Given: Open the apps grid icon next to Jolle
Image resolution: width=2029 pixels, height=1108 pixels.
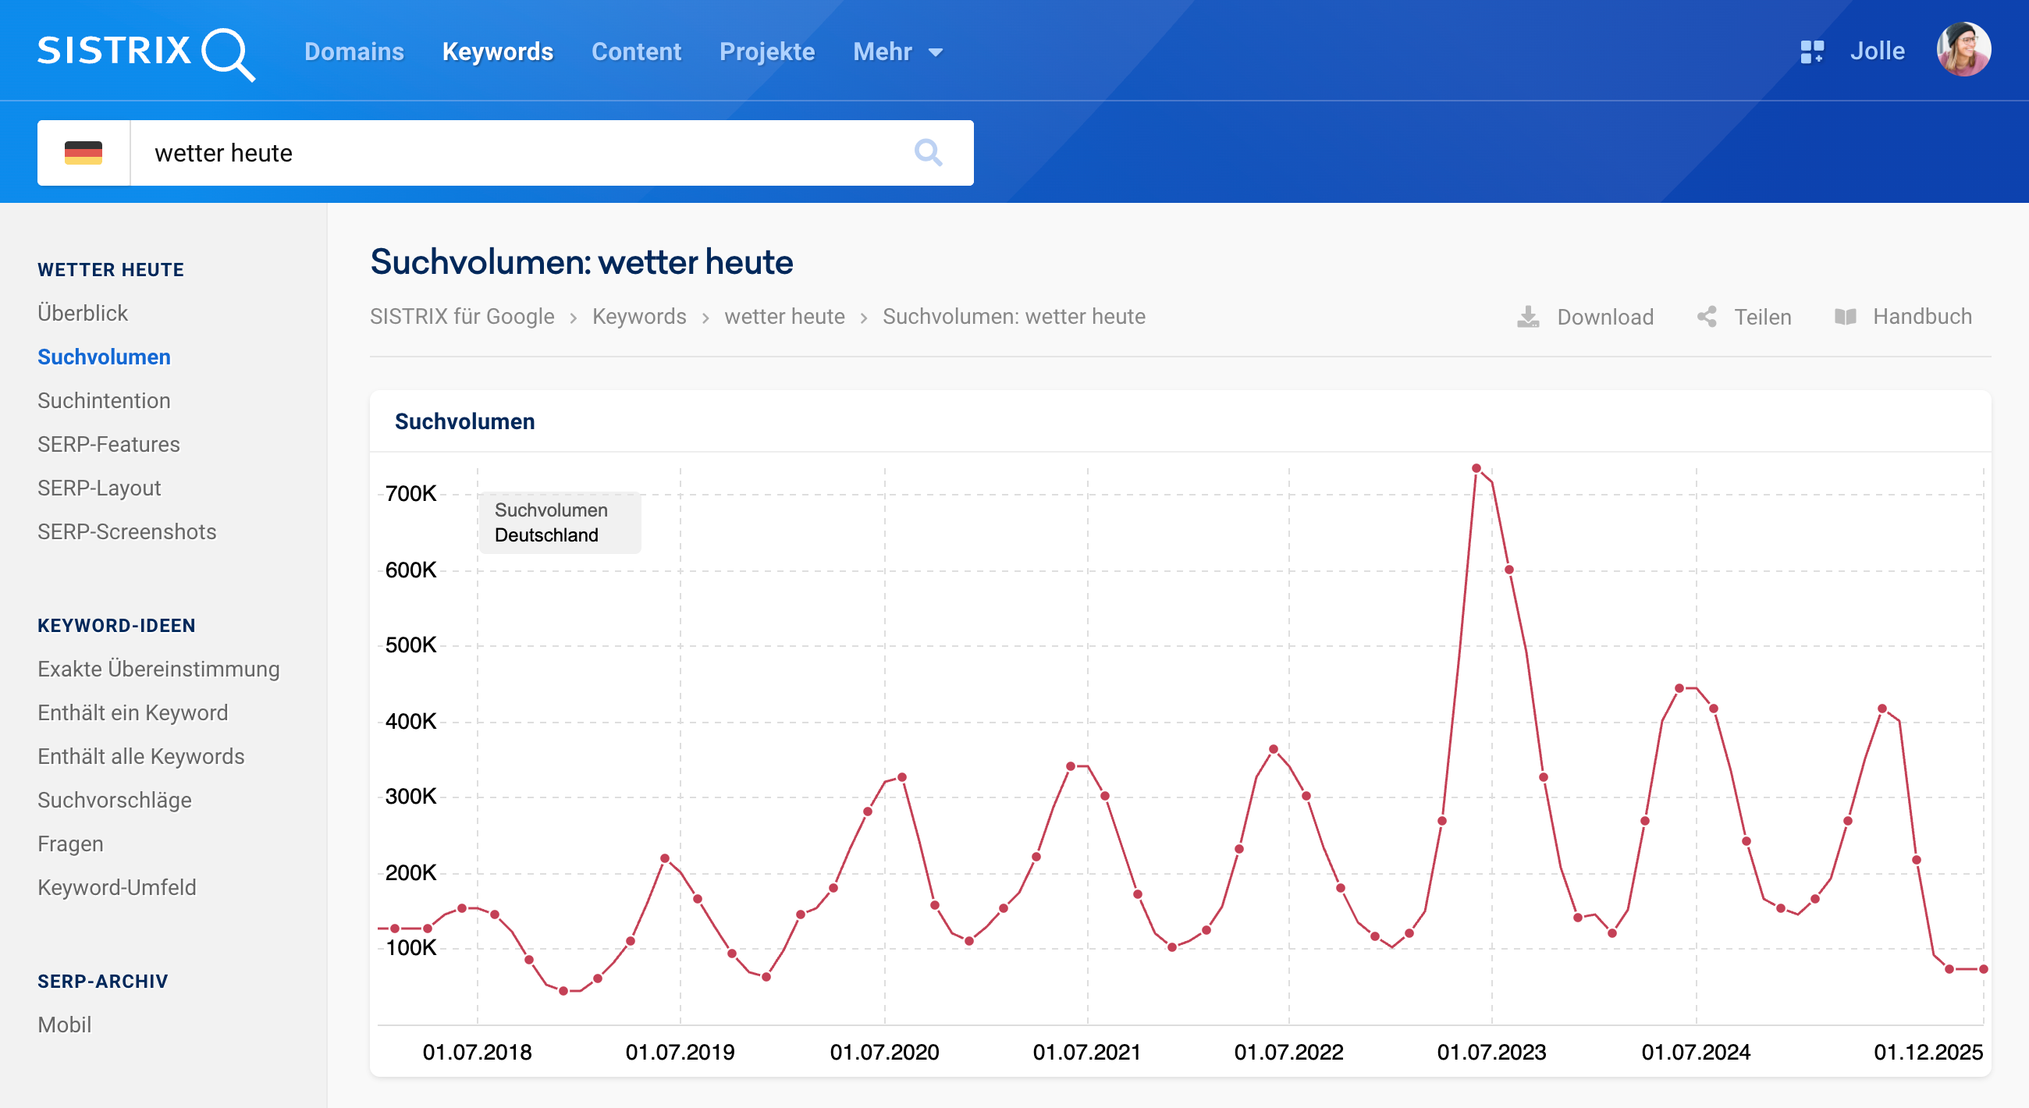Looking at the screenshot, I should click(x=1810, y=52).
